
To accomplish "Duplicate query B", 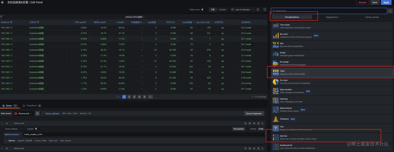I will [250, 148].
